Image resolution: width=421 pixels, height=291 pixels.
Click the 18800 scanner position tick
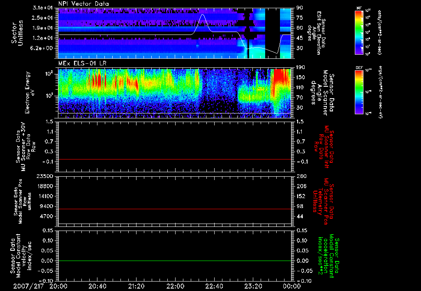click(x=44, y=186)
